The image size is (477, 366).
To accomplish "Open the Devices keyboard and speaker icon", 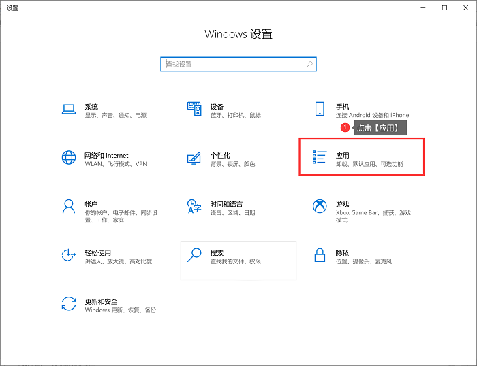I will [x=194, y=110].
